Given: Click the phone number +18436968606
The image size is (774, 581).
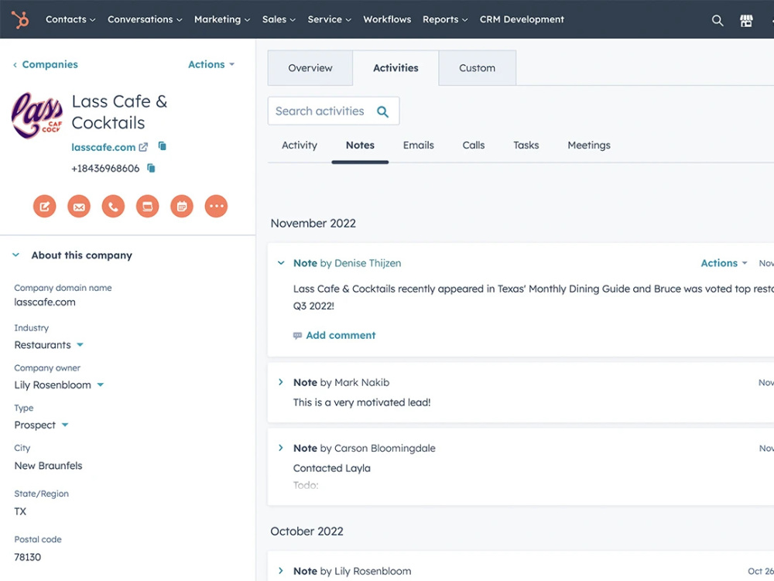Looking at the screenshot, I should point(105,169).
